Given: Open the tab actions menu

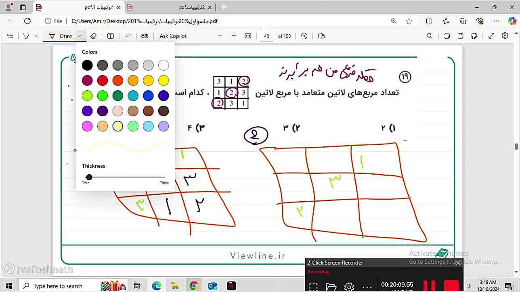Looking at the screenshot, I should click(x=23, y=7).
